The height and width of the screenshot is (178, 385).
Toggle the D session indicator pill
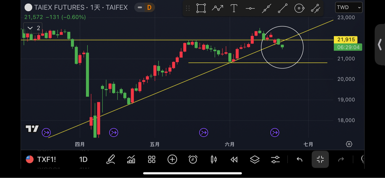click(x=145, y=8)
